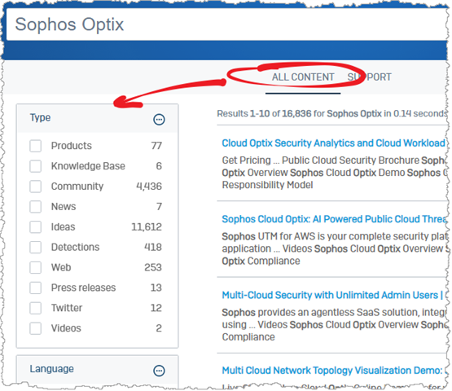Image resolution: width=452 pixels, height=391 pixels.
Task: Open Sophos Cloud Optix AI Powered result link
Action: [x=334, y=219]
